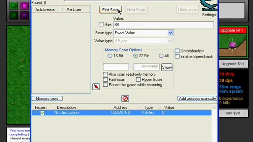This screenshot has width=253, height=142.
Task: Open Memory view
Action: click(x=47, y=99)
